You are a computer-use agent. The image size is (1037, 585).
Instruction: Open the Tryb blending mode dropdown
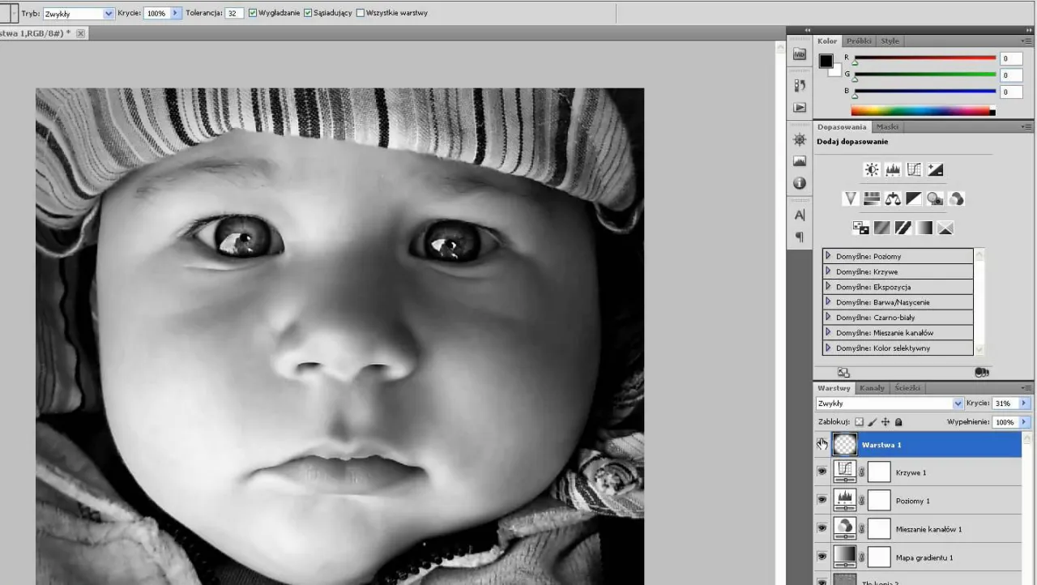(x=79, y=14)
